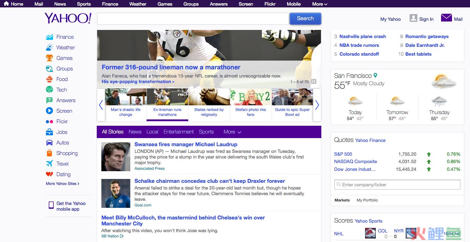Select the States ranked by religiosity thumbnail
470x242 pixels.
point(209,105)
